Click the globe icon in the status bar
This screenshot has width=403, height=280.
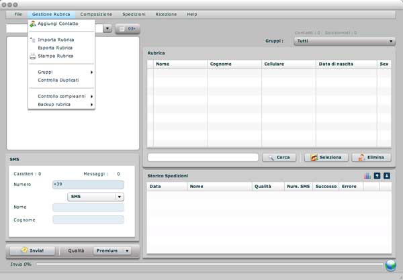coord(391,265)
